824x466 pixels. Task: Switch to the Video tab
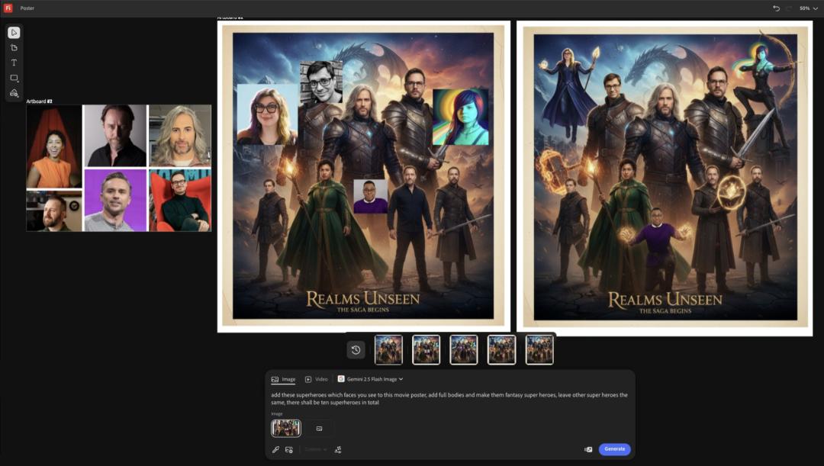click(317, 379)
